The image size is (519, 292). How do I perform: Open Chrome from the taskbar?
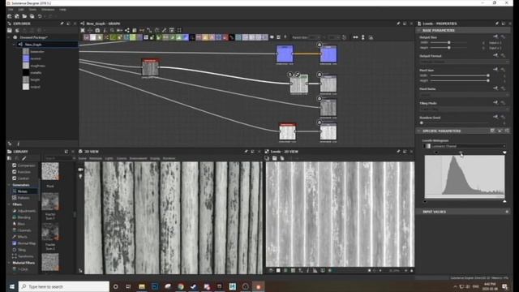coord(181,286)
